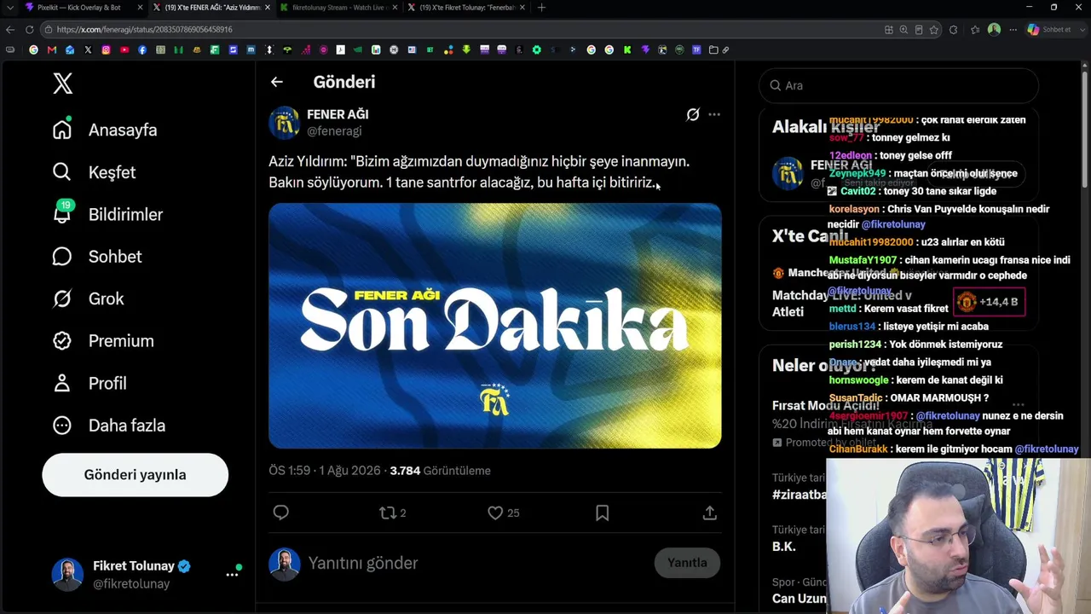Viewport: 1091px width, 614px height.
Task: Open Gmail bookmark in bookmarks bar
Action: [52, 49]
